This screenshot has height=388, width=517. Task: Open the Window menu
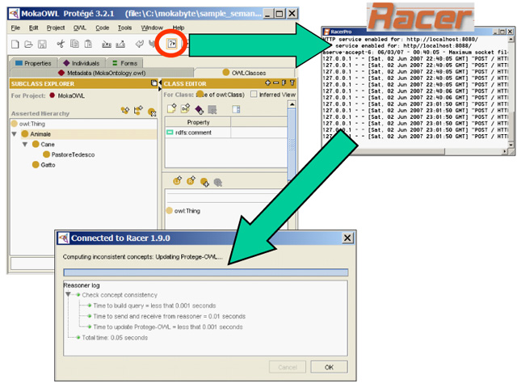click(152, 27)
